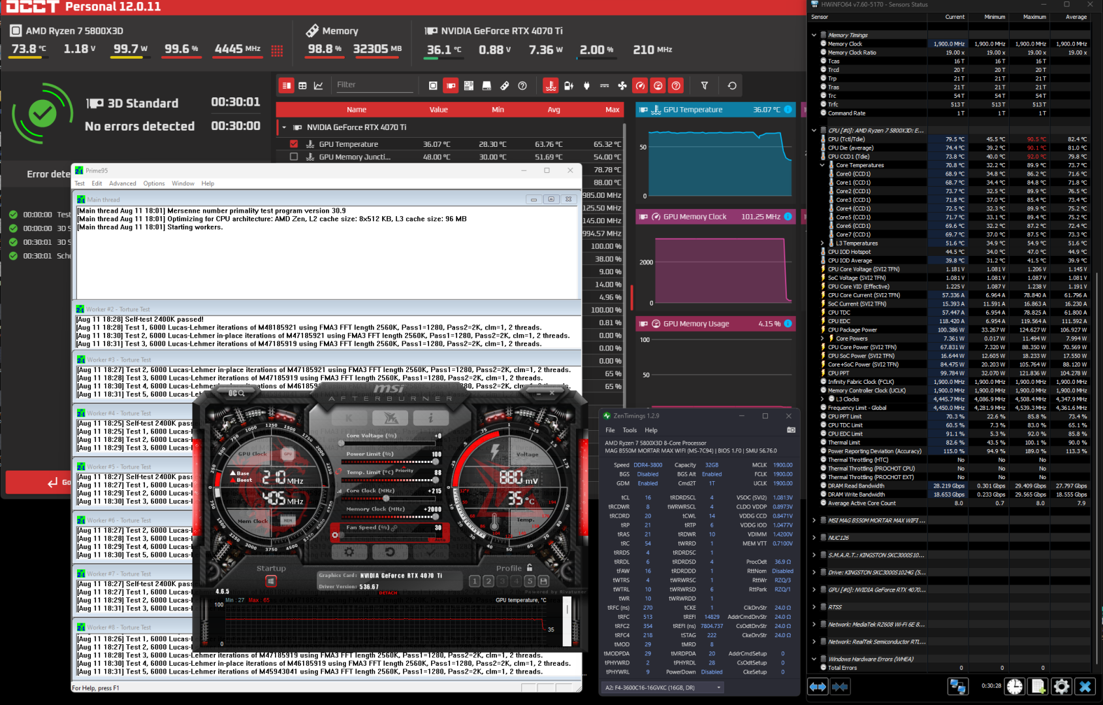Screen dimensions: 1103x705
Task: Toggle Afterburner power and temp limit link
Action: coord(338,471)
